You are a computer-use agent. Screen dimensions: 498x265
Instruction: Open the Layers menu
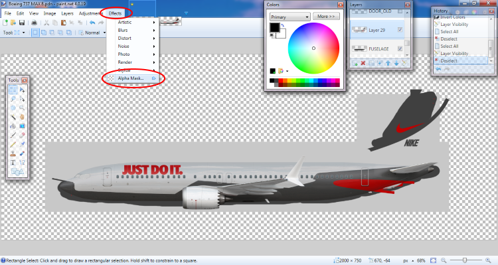67,13
